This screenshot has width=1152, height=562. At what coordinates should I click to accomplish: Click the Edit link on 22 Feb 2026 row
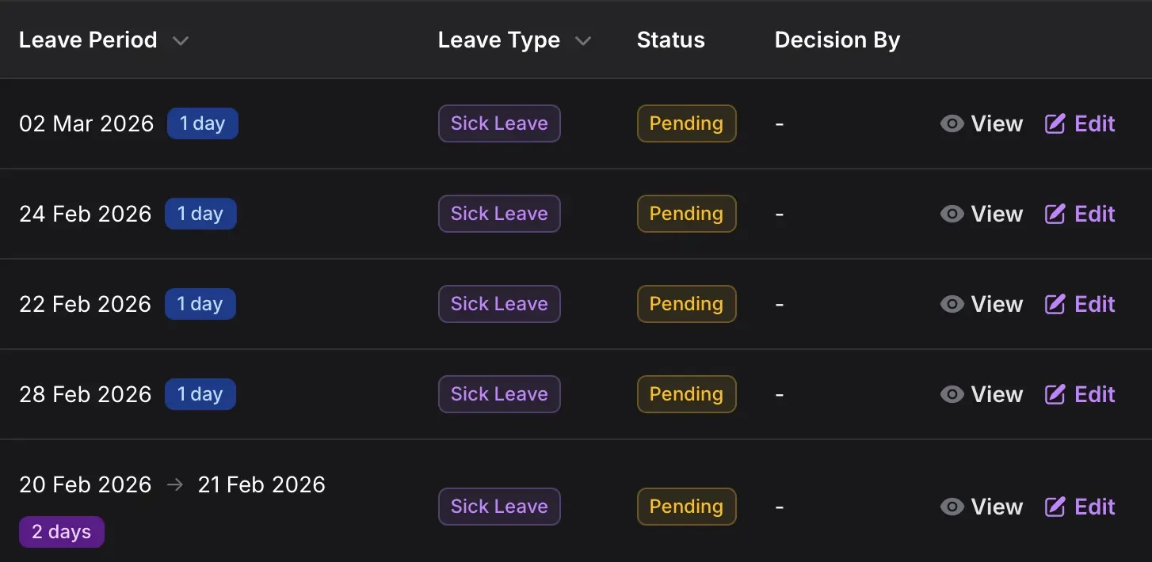tap(1096, 304)
